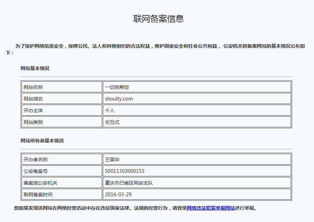This screenshot has height=222, width=314.
Task: Select the shoulty.com domain value
Action: coord(119,99)
